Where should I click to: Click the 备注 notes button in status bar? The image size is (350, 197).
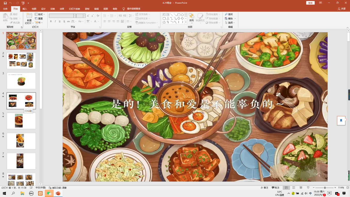264,188
